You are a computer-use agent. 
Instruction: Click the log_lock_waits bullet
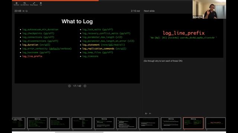tap(97, 30)
